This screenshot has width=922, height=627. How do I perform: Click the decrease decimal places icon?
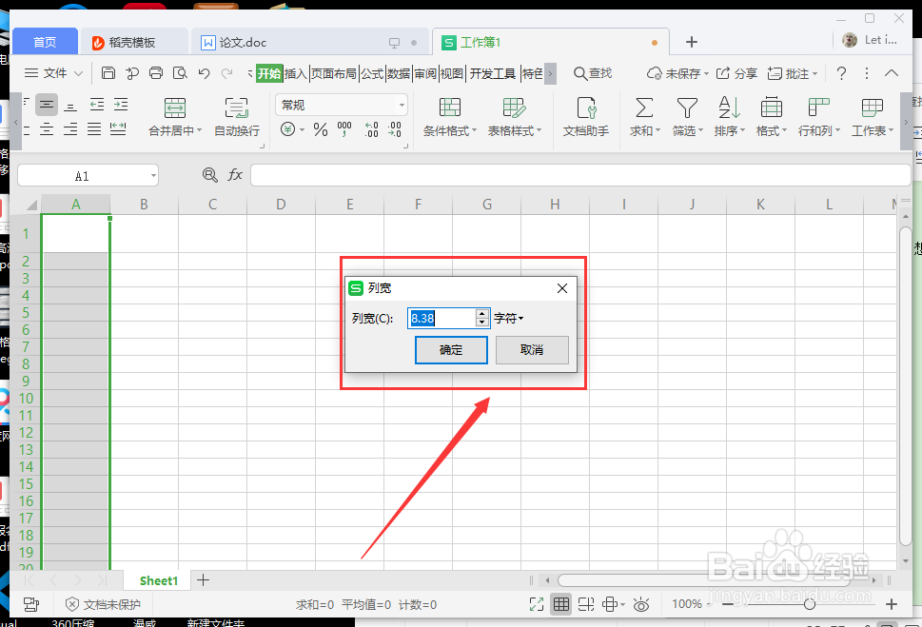point(395,129)
